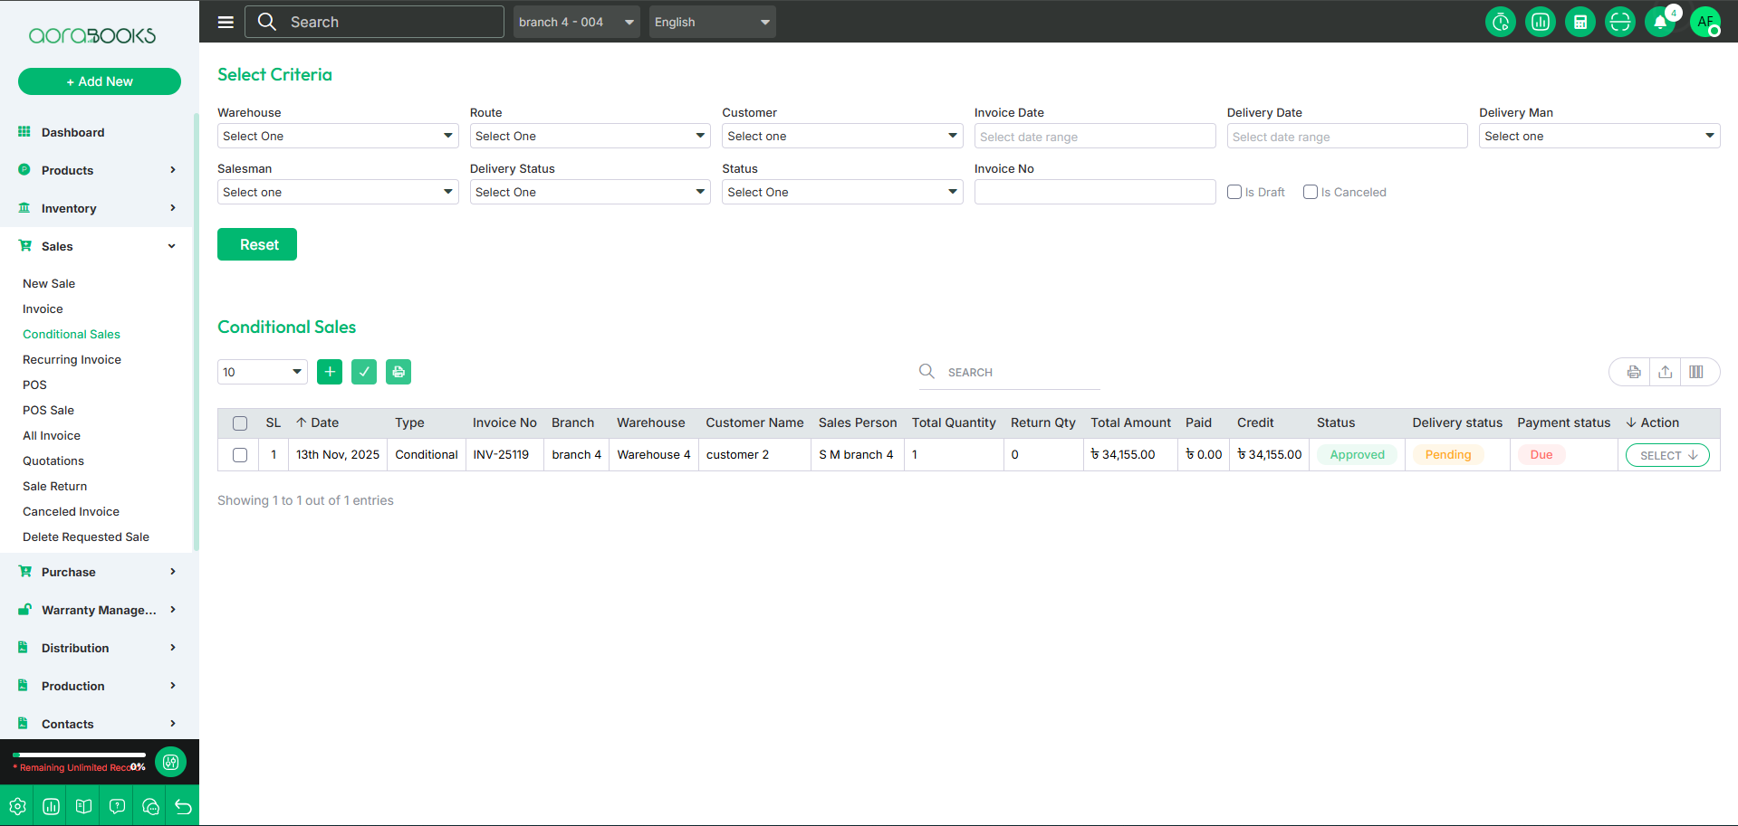Click the stopwatch timer icon in header
This screenshot has width=1738, height=826.
point(1500,22)
